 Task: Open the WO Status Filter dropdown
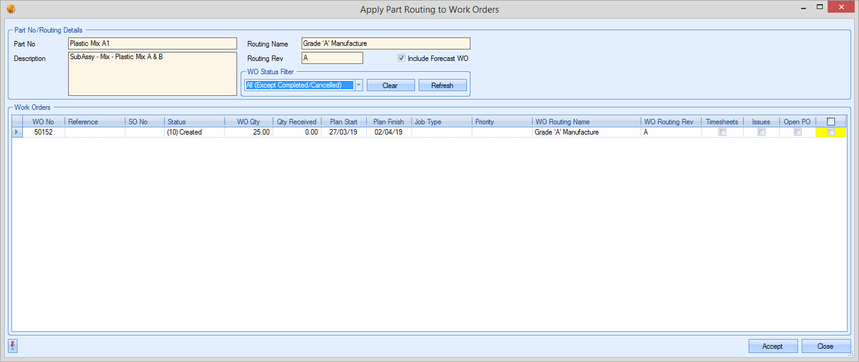358,85
